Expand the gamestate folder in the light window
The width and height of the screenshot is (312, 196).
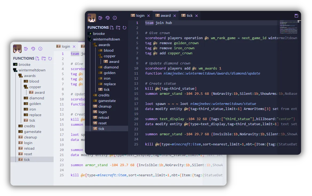[32, 132]
